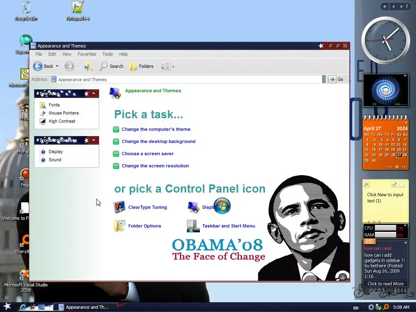Open the Display troubleshooter
Screen dimensions: 416x312
(52, 152)
